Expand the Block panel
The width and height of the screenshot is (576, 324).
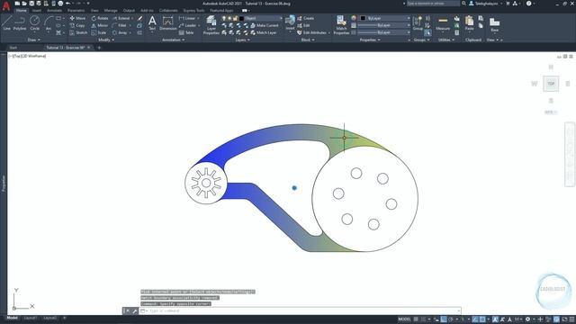(x=308, y=40)
